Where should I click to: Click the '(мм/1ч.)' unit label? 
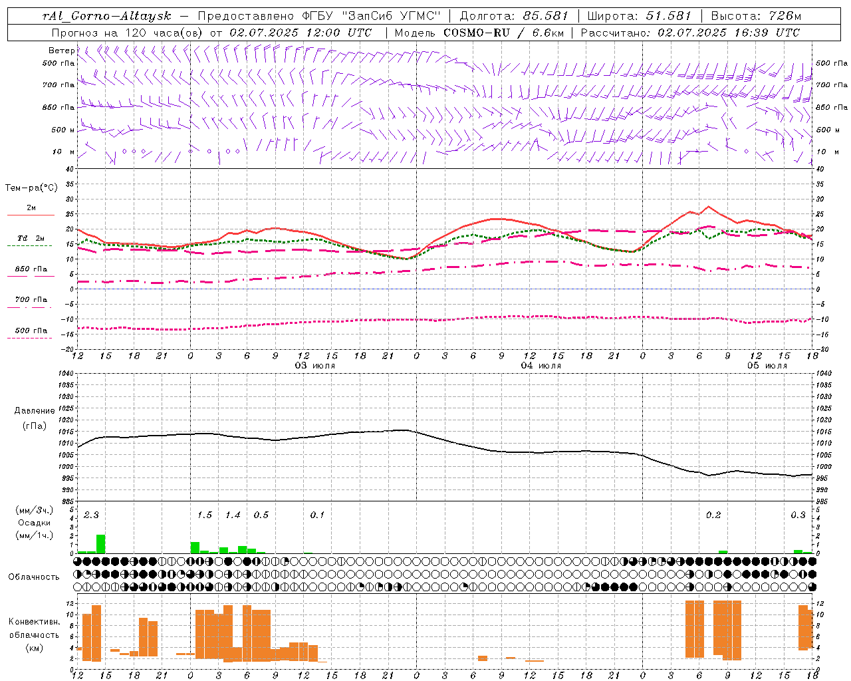34,535
